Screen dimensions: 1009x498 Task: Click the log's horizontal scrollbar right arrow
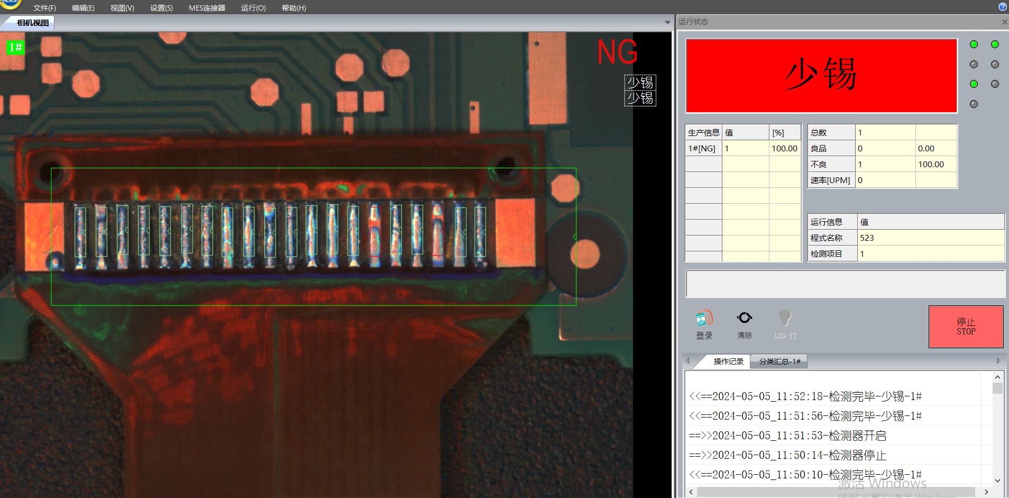pyautogui.click(x=986, y=492)
